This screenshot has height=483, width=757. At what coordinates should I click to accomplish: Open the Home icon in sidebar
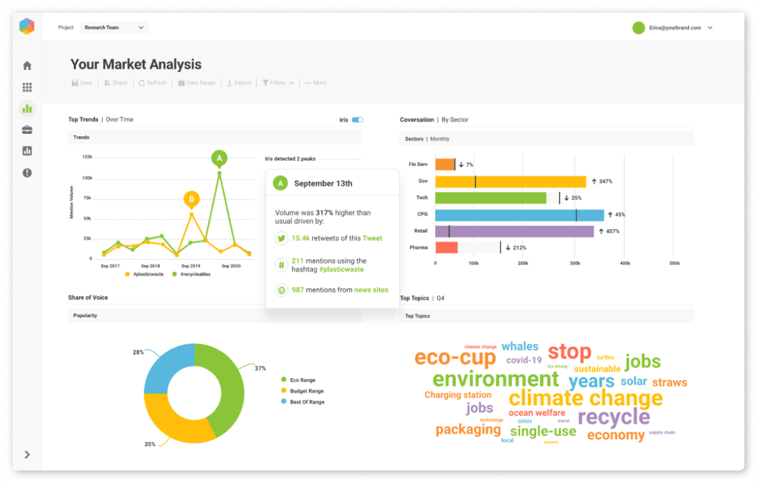click(27, 66)
